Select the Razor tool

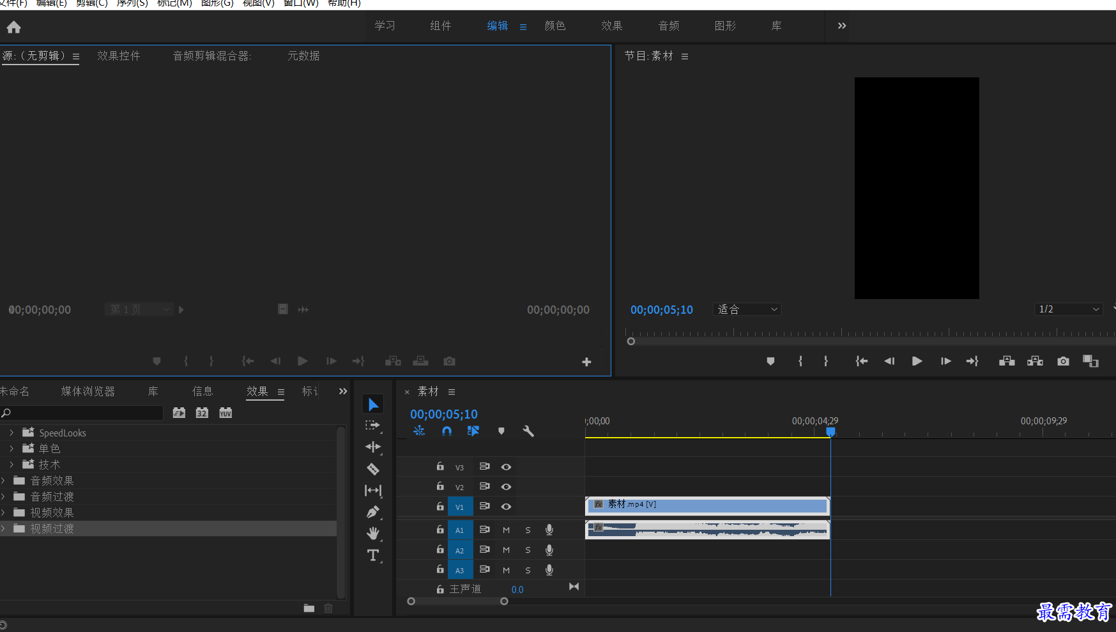[373, 469]
